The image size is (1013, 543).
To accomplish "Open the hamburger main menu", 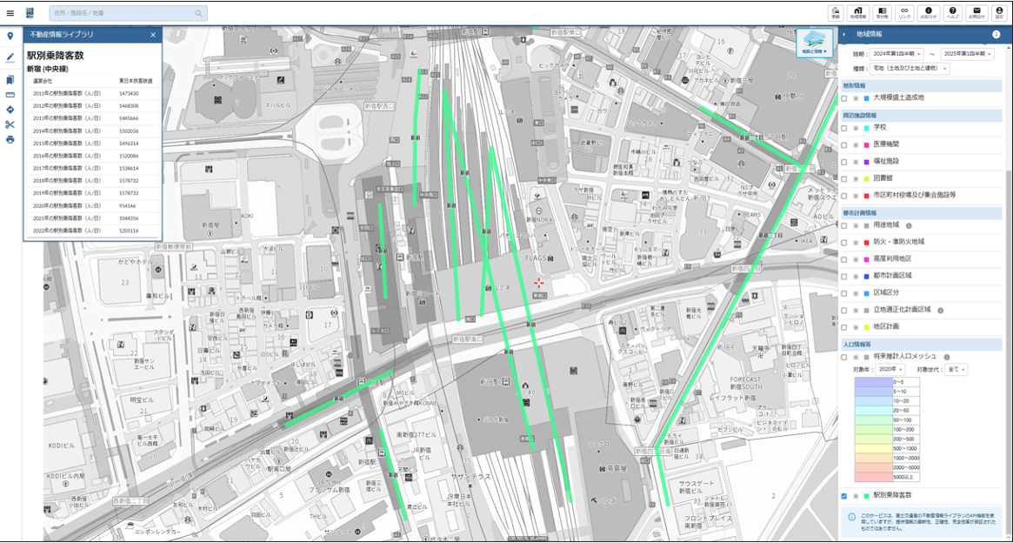I will 10,13.
